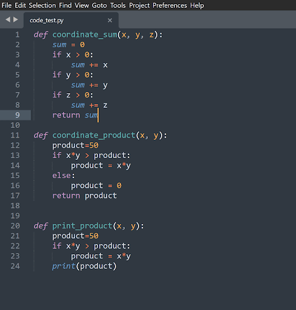The height and width of the screenshot is (310, 296).
Task: Open the Project menu
Action: (x=139, y=5)
